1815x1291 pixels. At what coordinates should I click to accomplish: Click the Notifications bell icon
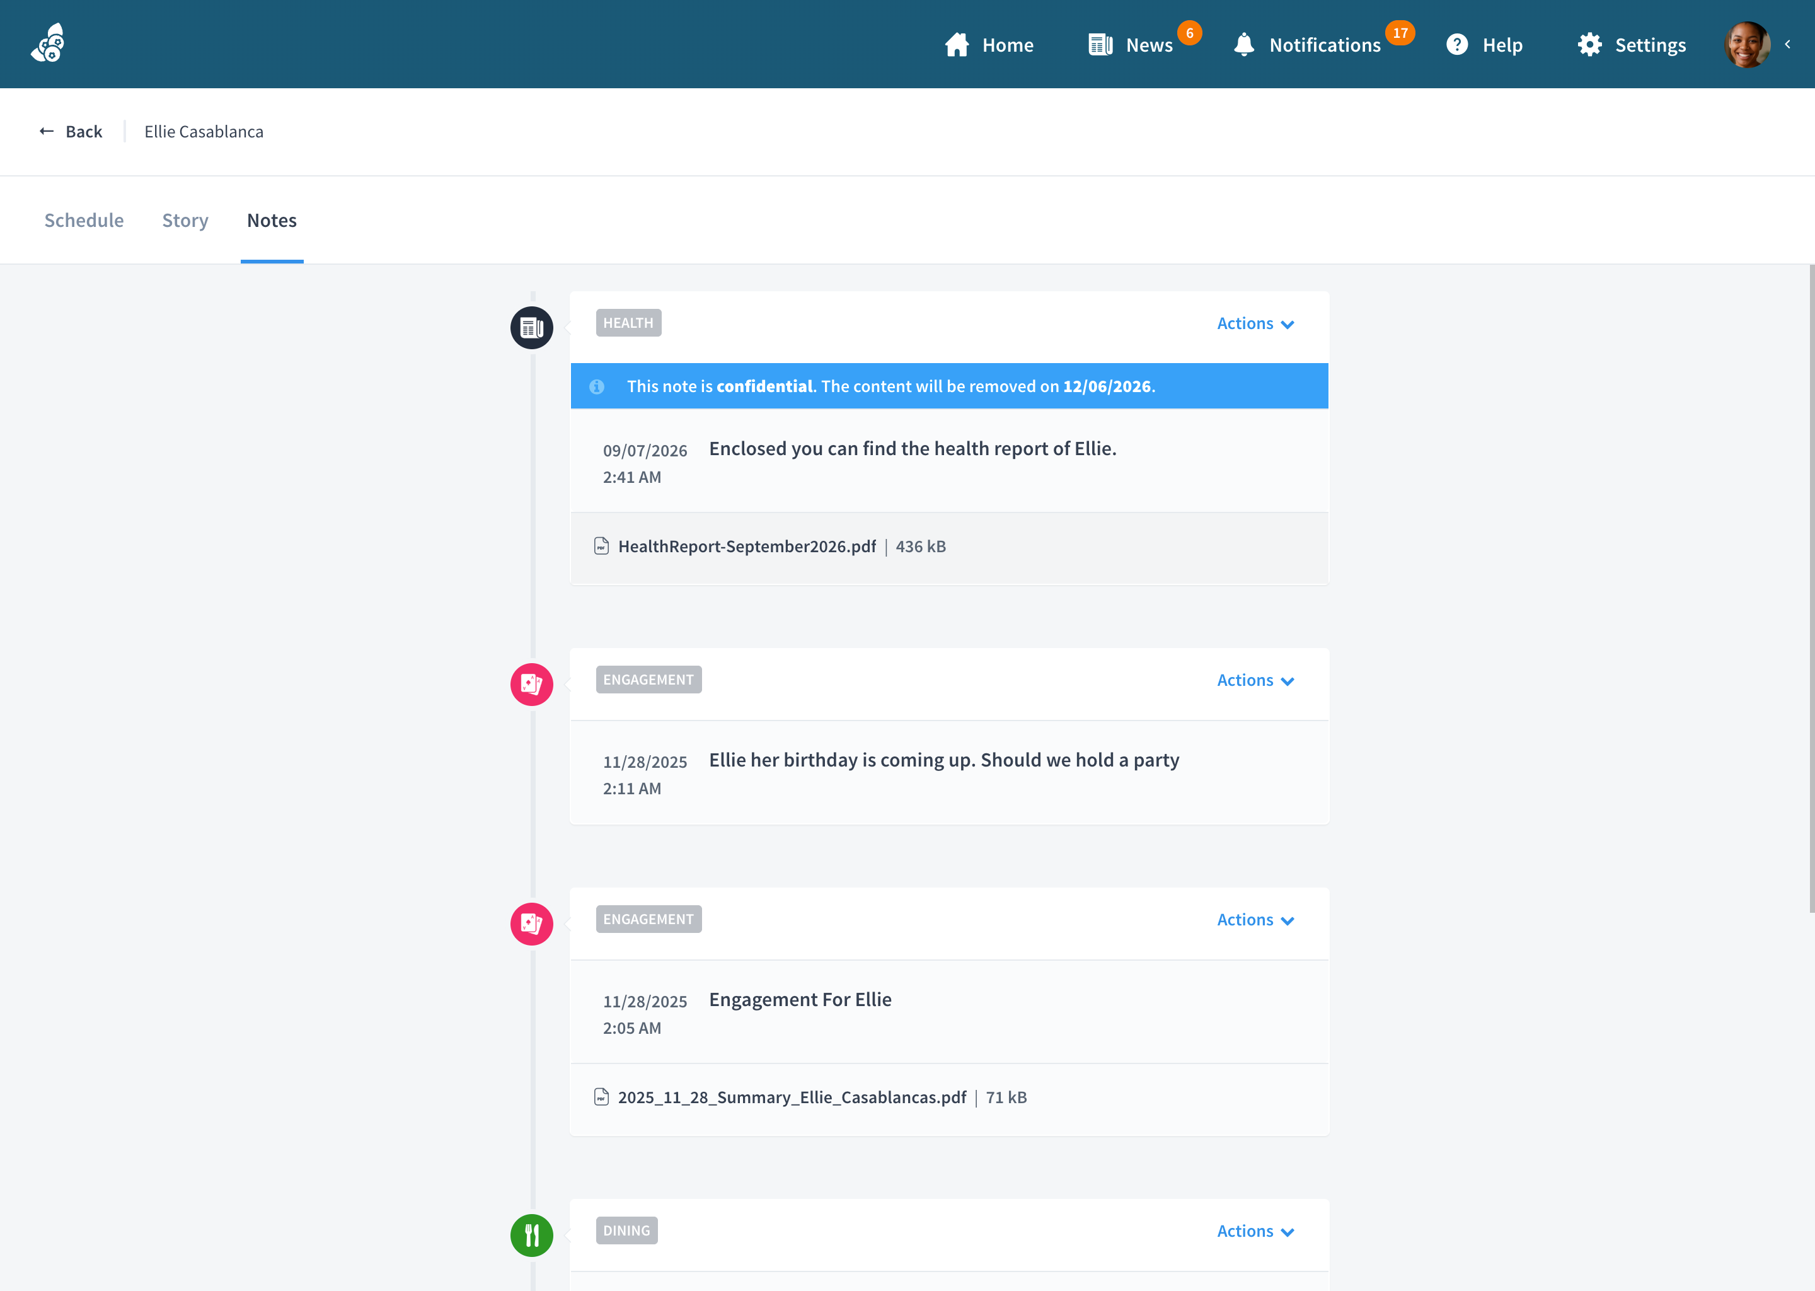1245,45
